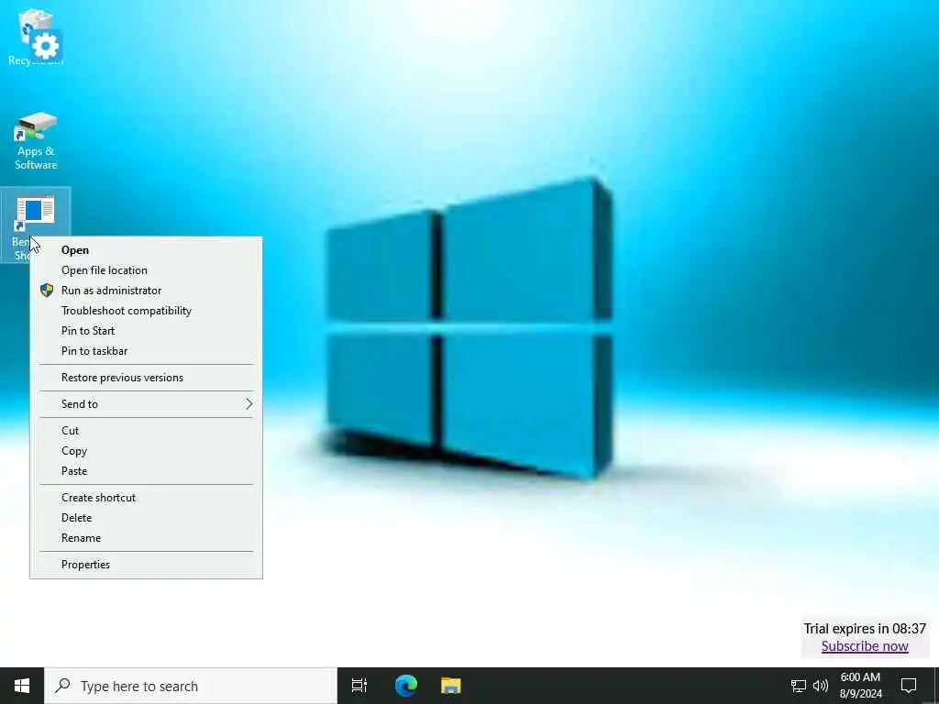Launch Microsoft Edge from the taskbar
The height and width of the screenshot is (704, 939).
pyautogui.click(x=405, y=686)
